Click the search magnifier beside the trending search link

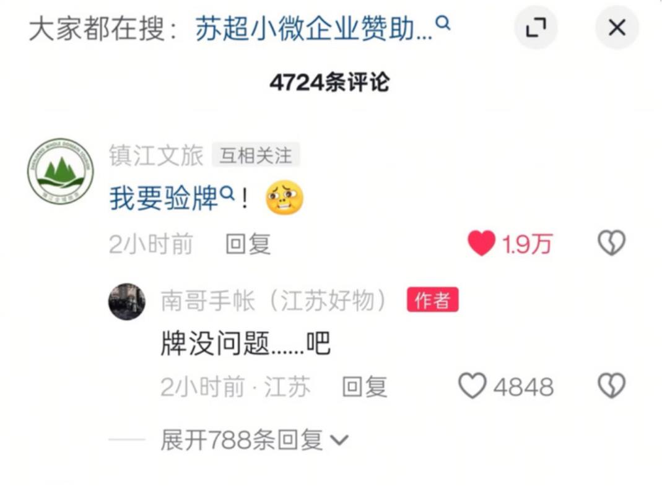point(443,23)
